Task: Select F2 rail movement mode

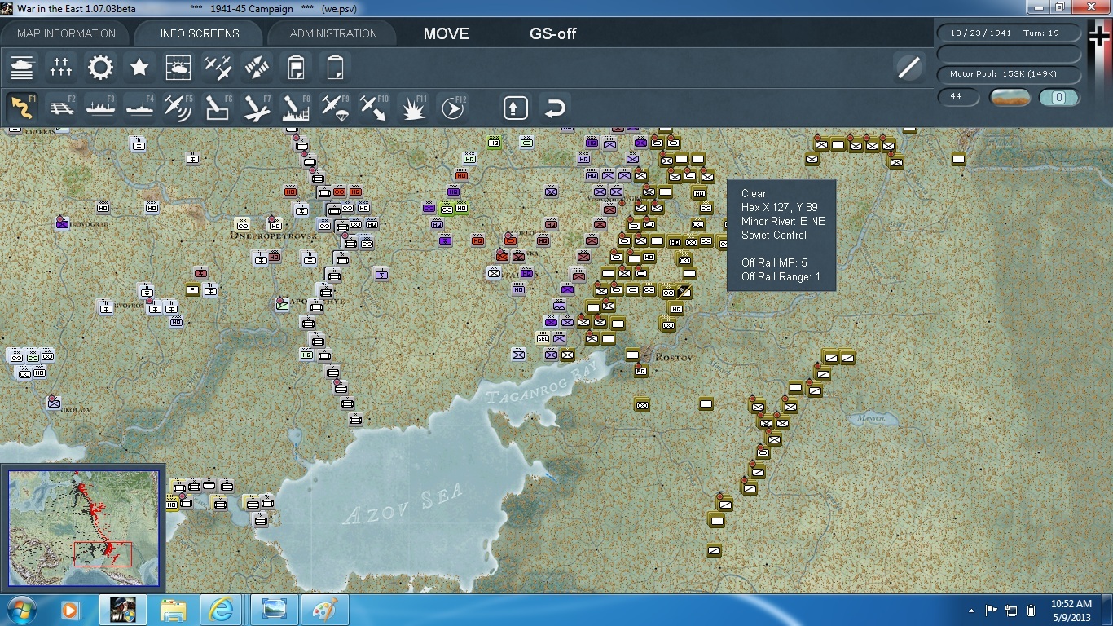Action: [61, 108]
